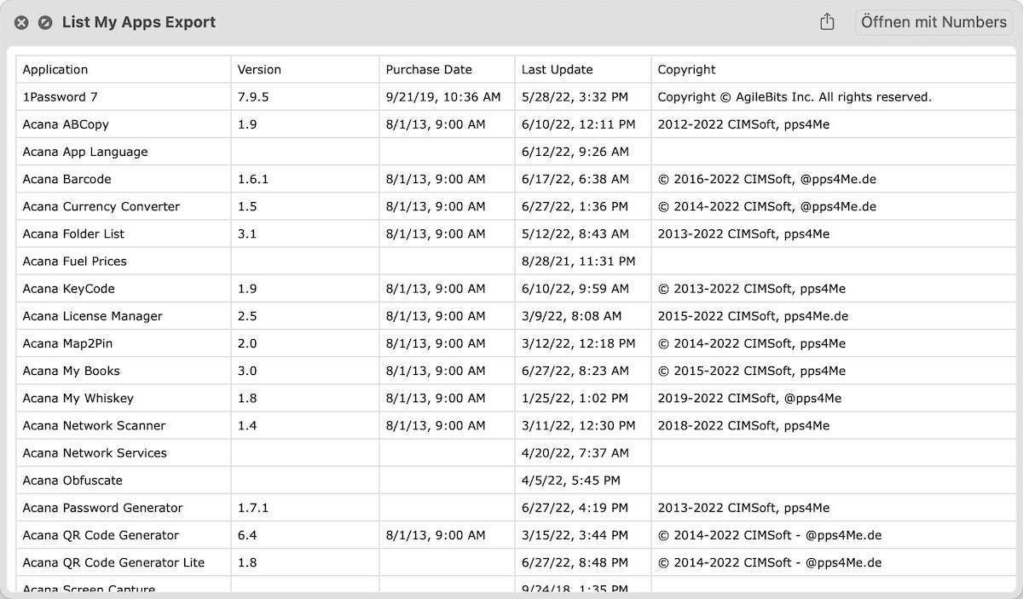Click the Application column header
Viewport: 1023px width, 599px height.
click(124, 70)
